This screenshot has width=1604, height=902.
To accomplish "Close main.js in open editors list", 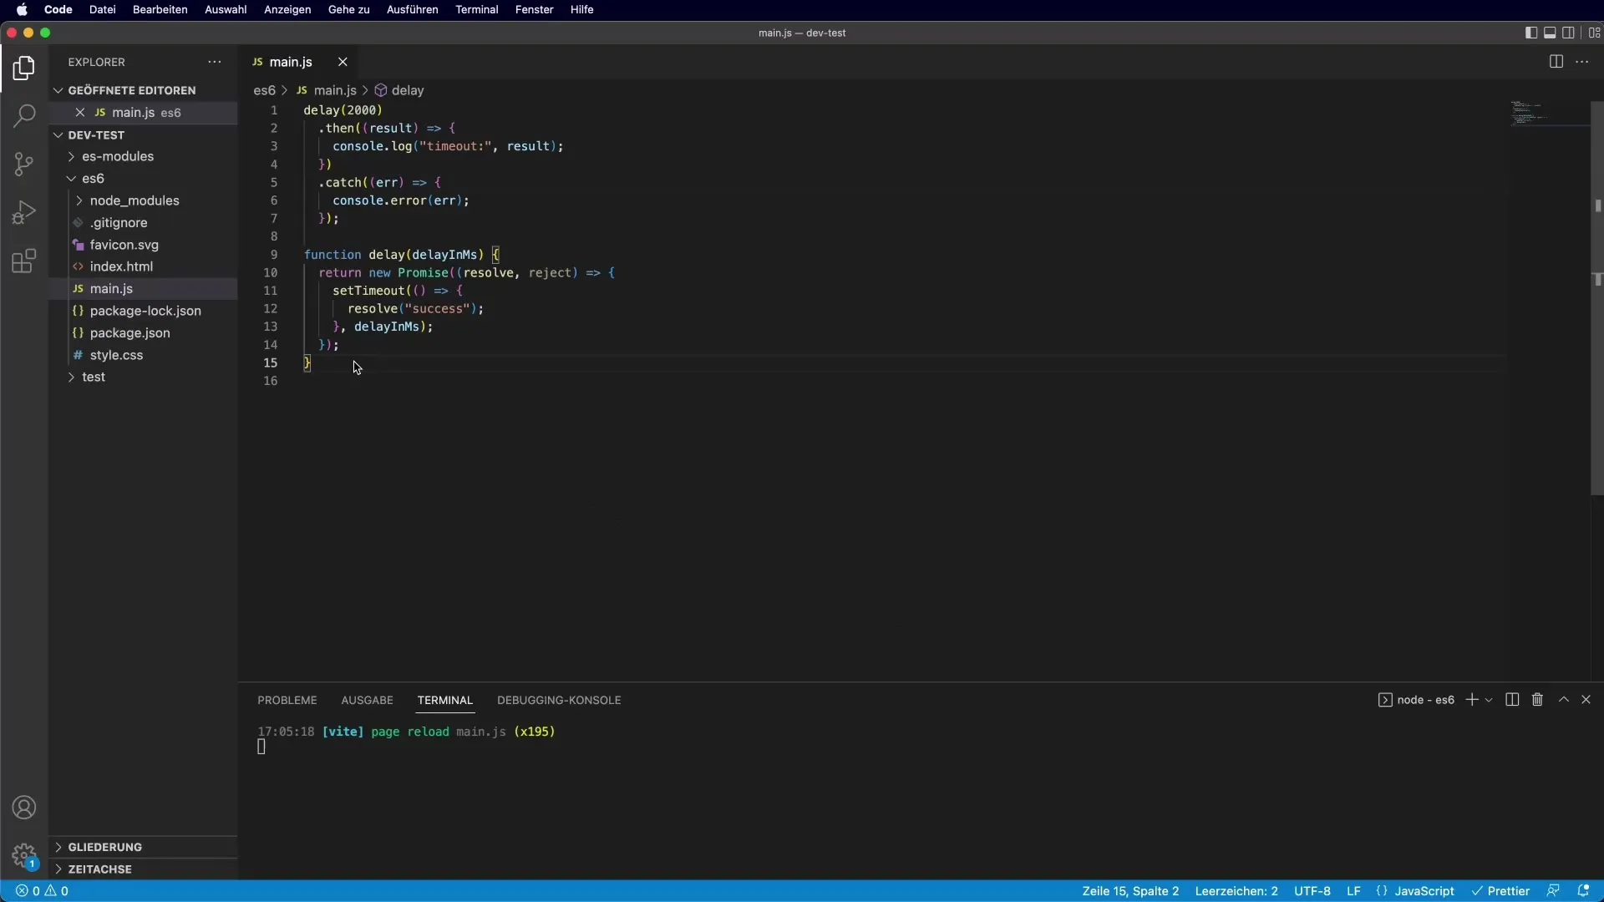I will click(x=80, y=112).
